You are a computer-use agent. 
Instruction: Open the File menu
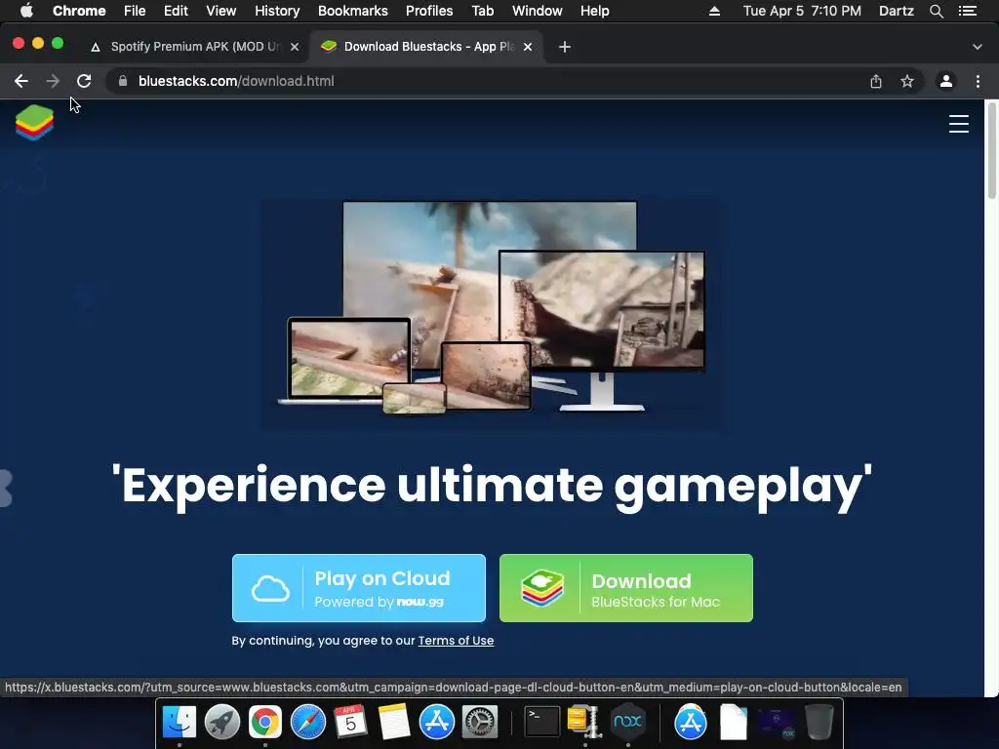(x=135, y=11)
